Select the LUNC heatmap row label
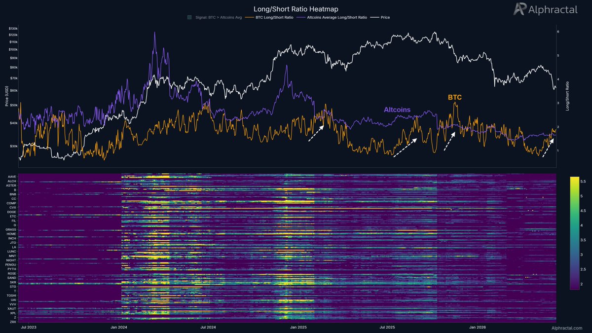Viewport: 592px width, 333px height. click(x=12, y=252)
